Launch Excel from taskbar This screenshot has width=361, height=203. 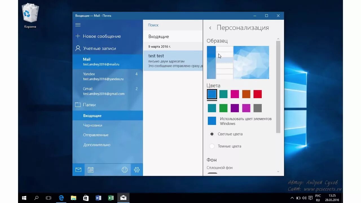coord(111,198)
